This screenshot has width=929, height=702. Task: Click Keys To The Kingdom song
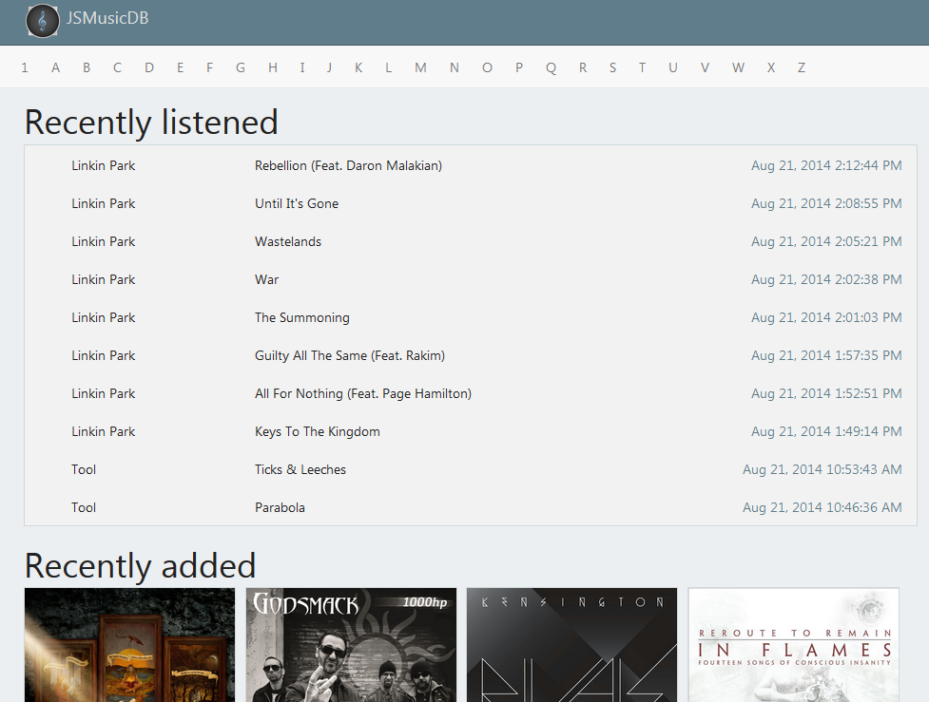click(317, 431)
